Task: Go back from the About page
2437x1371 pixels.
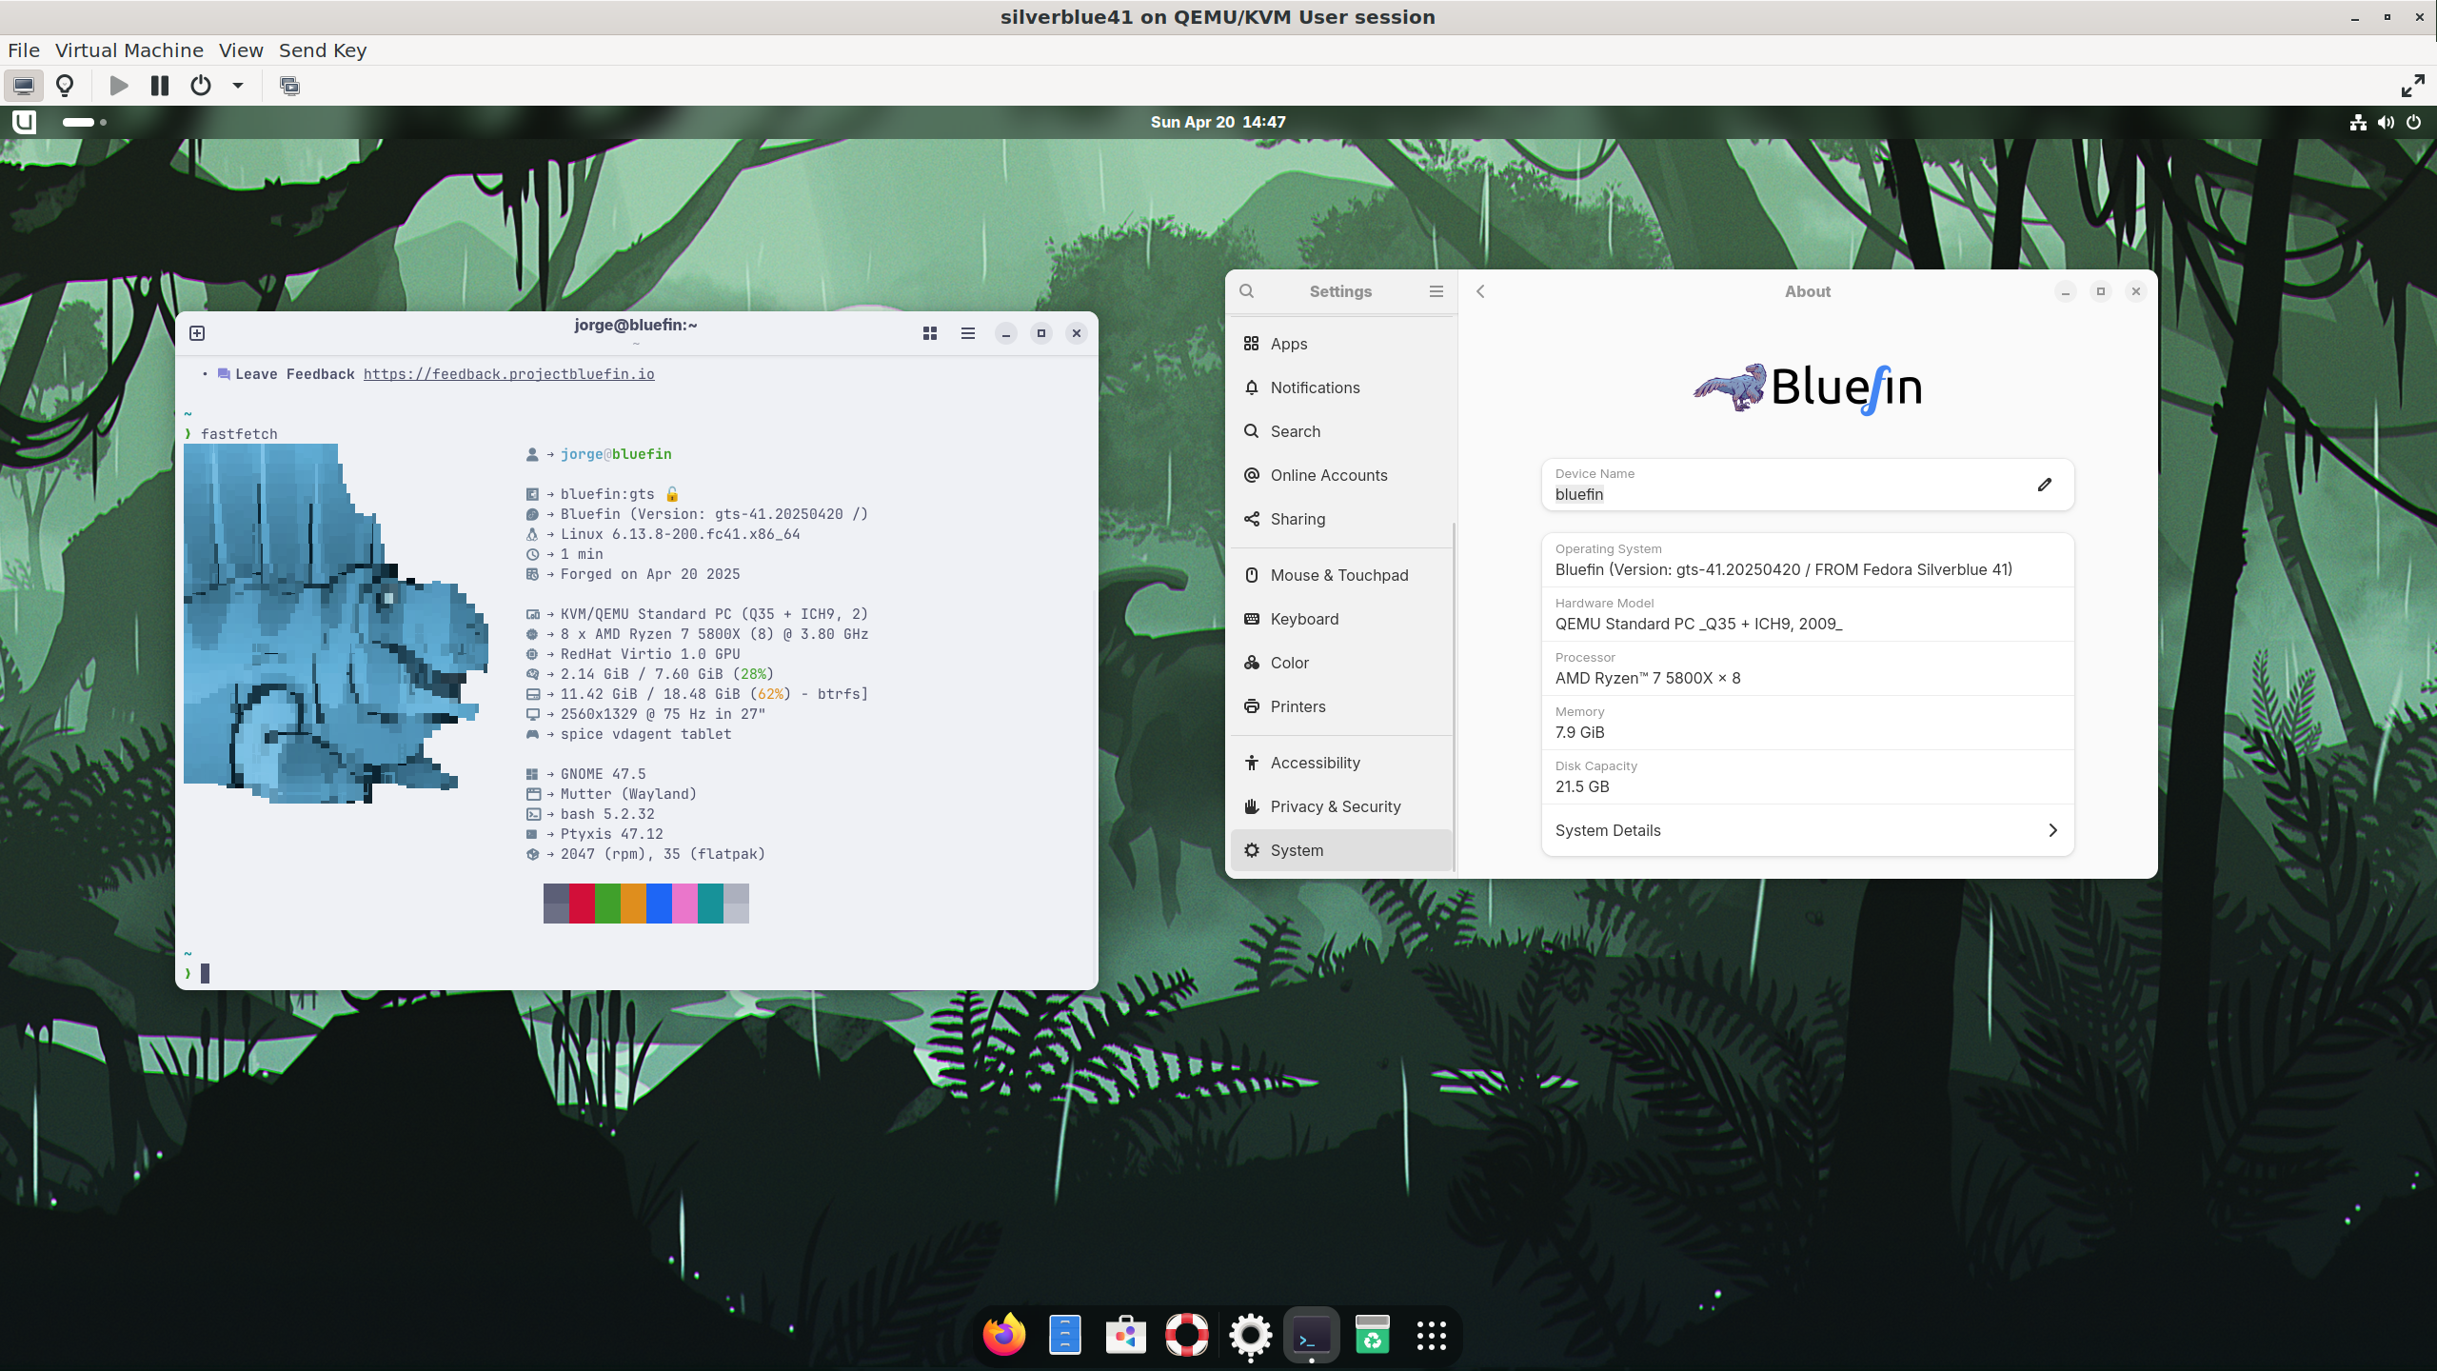Action: (x=1480, y=291)
